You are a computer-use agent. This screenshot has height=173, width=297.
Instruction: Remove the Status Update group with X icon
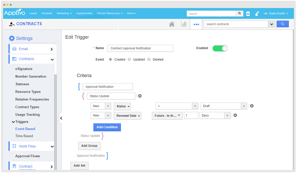tap(140, 96)
